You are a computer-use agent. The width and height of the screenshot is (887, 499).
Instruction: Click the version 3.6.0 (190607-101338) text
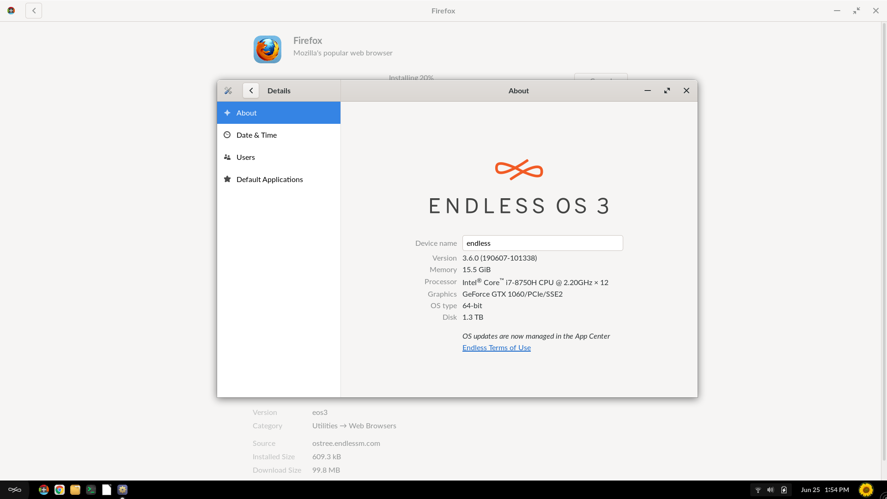coord(499,258)
